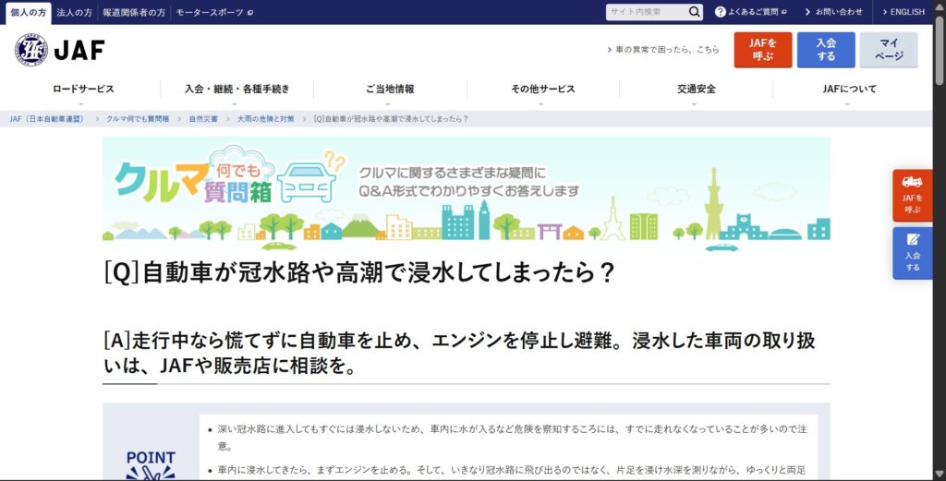Click the question mark icon beside よくあるご質問
The image size is (946, 481).
[x=721, y=11]
